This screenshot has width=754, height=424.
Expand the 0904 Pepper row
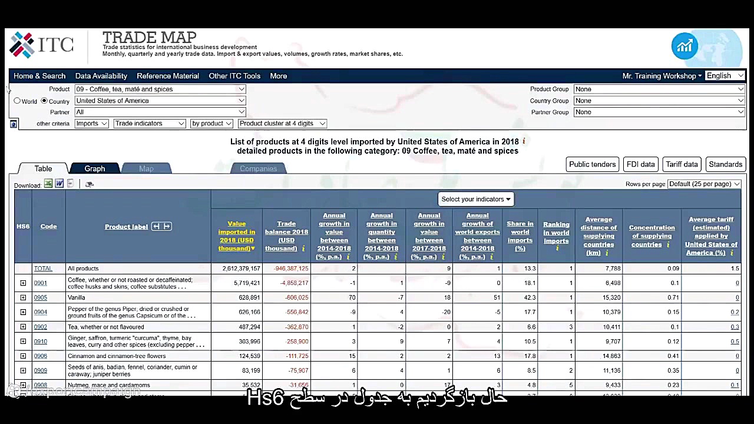click(x=23, y=312)
